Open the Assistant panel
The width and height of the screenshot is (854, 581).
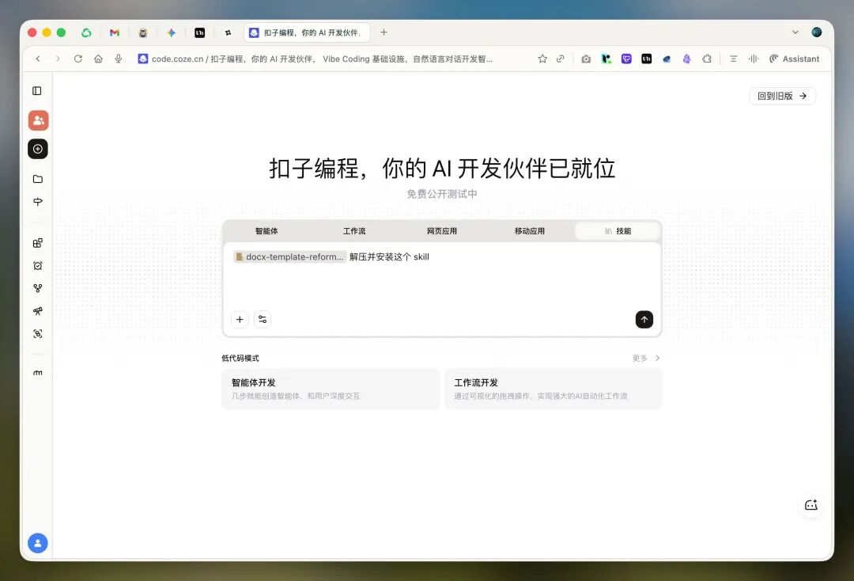794,59
